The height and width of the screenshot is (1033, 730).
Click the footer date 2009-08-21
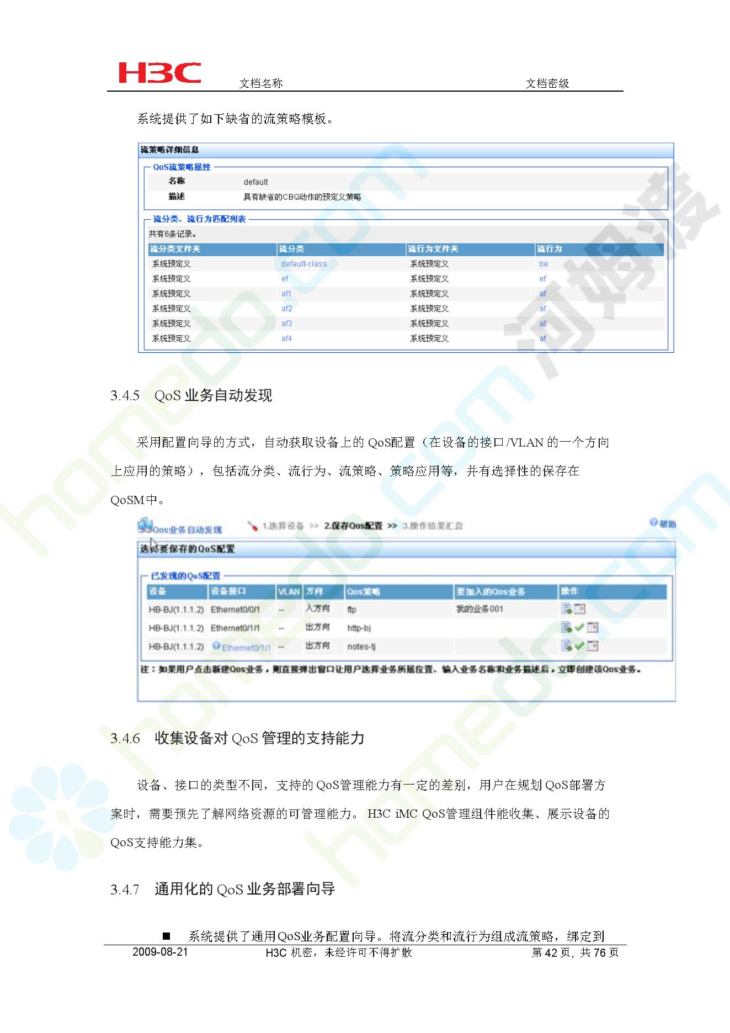click(x=160, y=952)
